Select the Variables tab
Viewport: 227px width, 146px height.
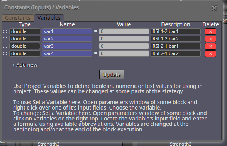click(49, 18)
